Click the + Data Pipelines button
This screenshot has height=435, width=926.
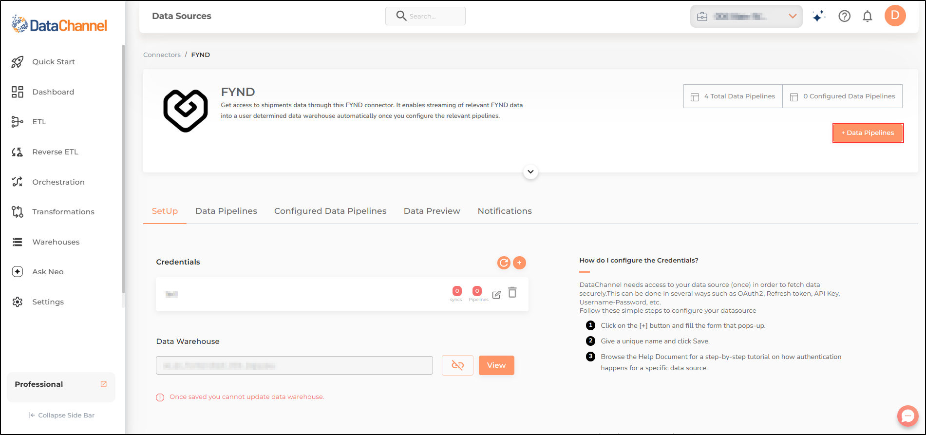[x=868, y=133]
